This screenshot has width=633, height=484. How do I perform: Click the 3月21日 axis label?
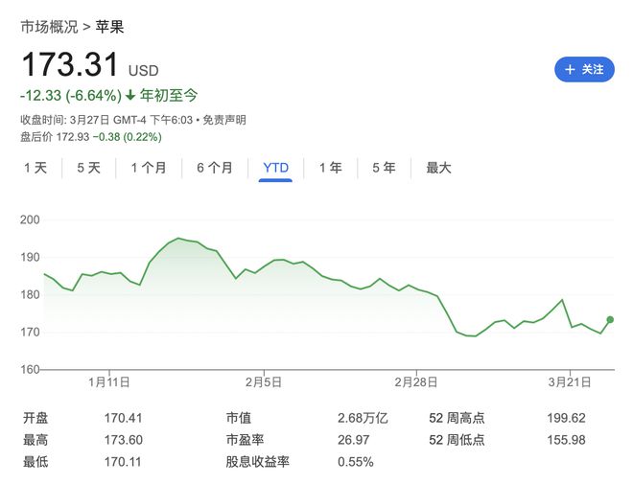click(570, 382)
